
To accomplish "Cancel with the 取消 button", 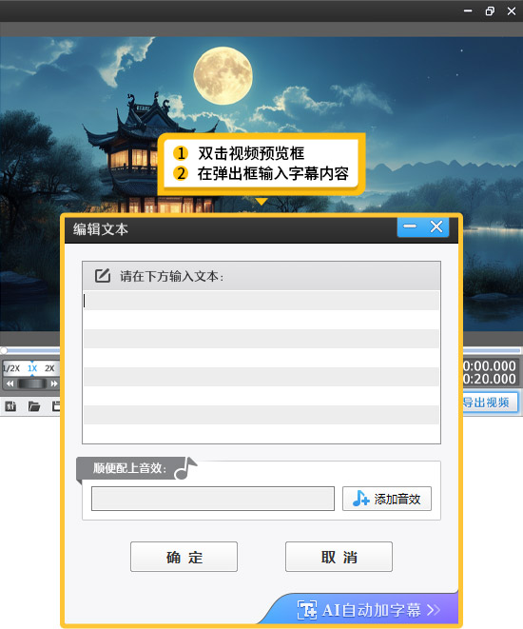I will tap(339, 557).
